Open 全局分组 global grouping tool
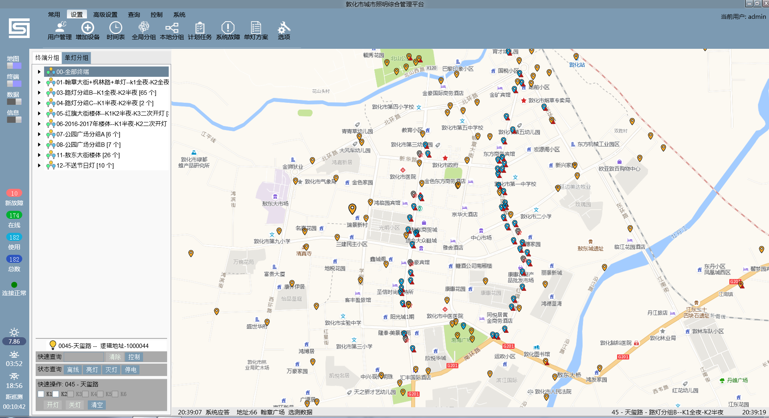 coord(143,30)
